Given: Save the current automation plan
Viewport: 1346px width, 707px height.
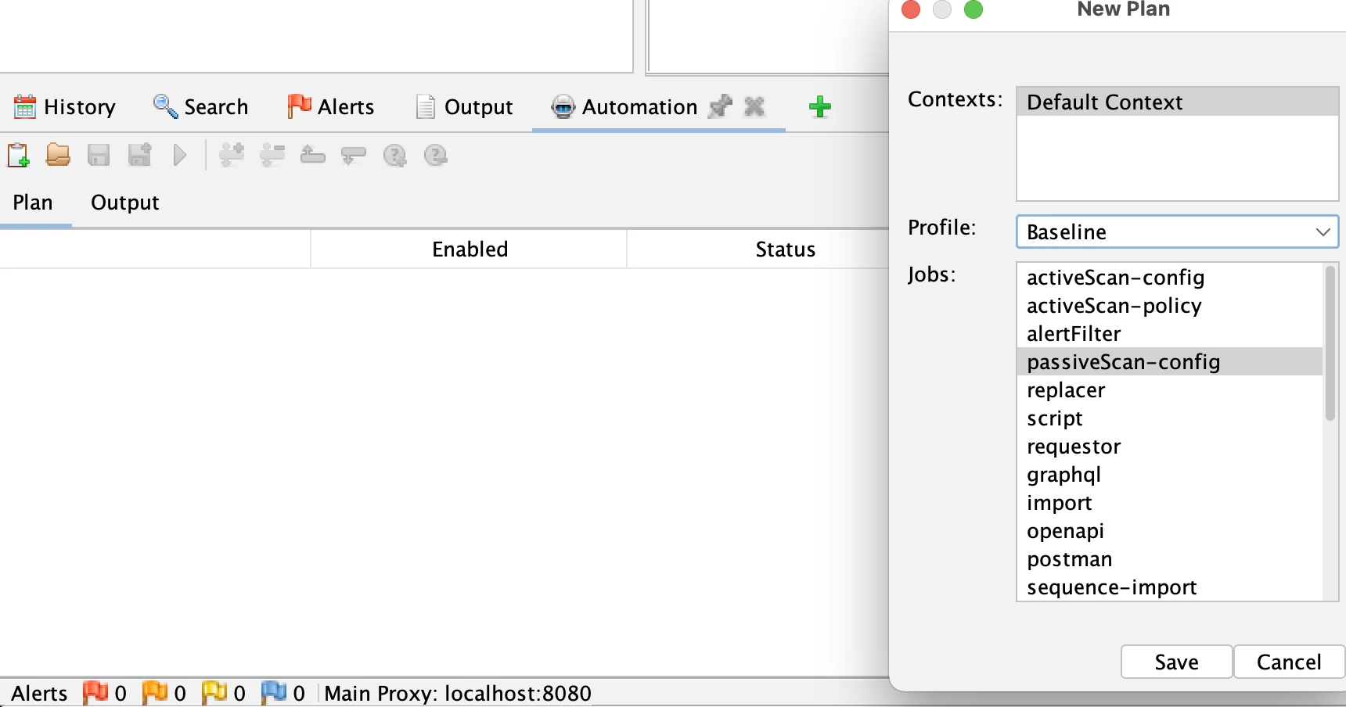Looking at the screenshot, I should point(98,155).
